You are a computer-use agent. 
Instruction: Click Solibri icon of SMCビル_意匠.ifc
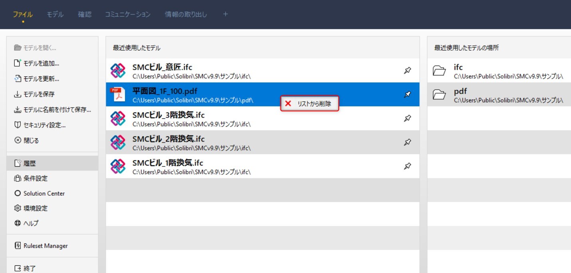point(118,71)
